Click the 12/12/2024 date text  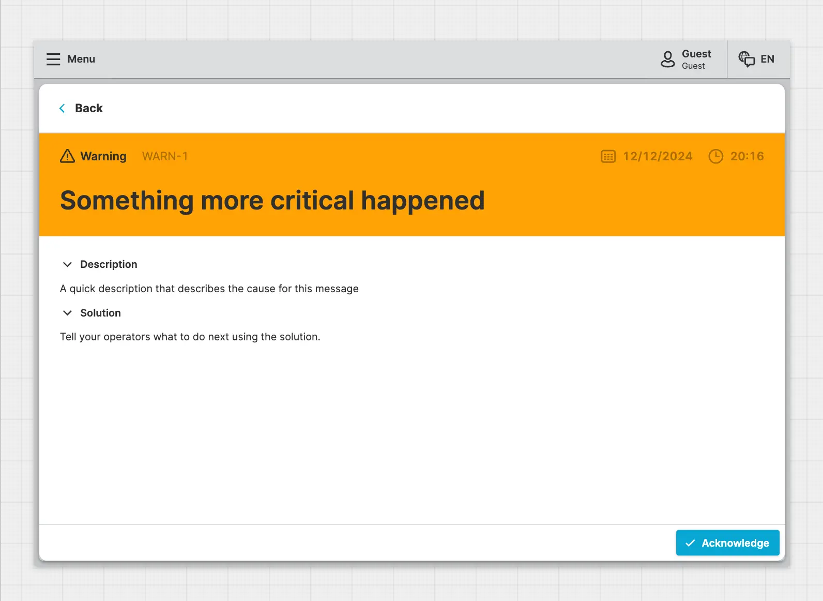tap(657, 156)
